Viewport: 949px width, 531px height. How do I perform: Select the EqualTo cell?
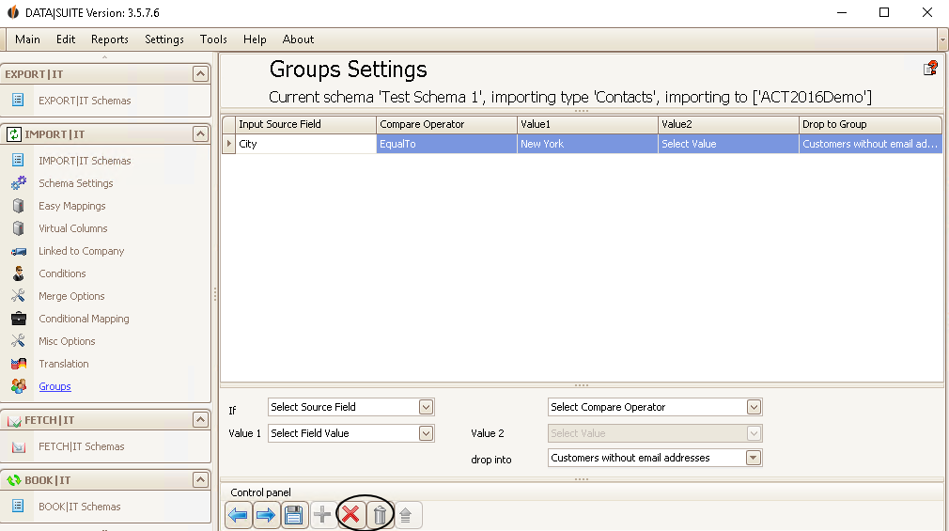446,144
